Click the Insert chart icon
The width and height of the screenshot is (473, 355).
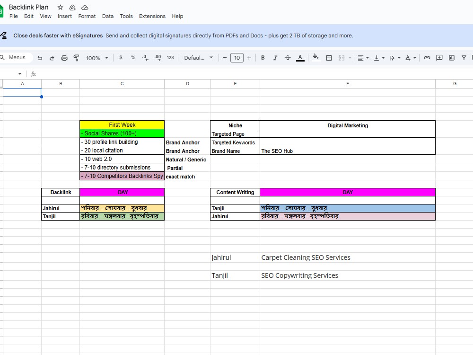pyautogui.click(x=451, y=58)
